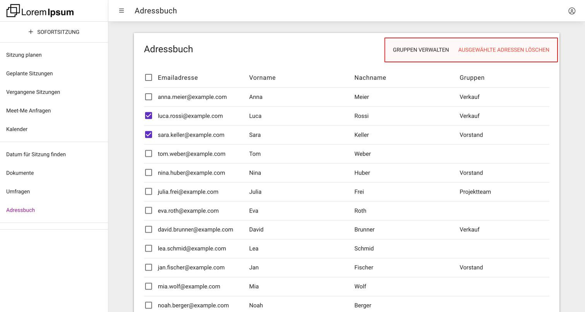Click first name Noah
Screen dimensions: 585x312
click(256, 305)
